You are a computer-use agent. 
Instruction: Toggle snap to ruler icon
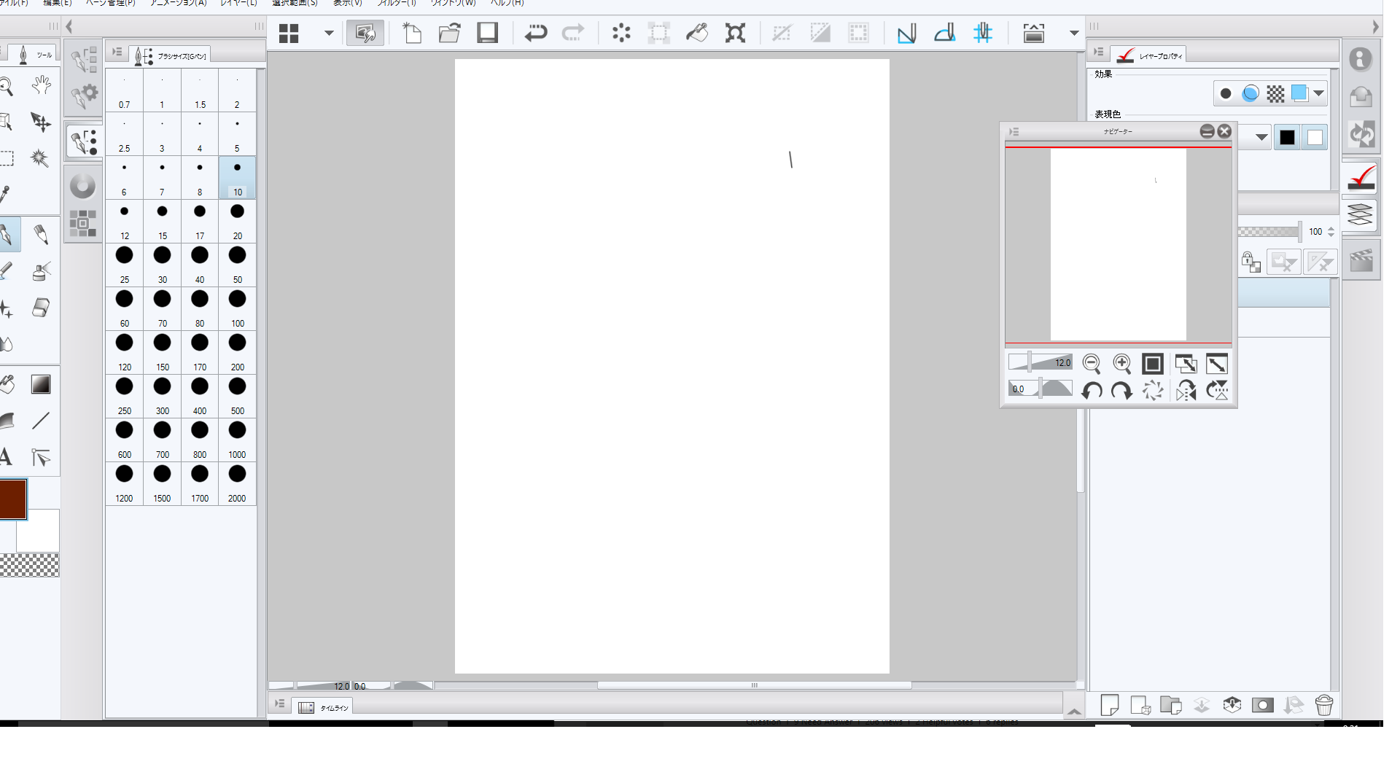(906, 33)
